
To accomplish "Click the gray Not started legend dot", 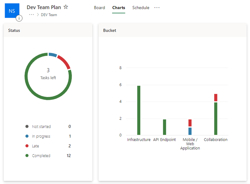I will tap(27, 126).
